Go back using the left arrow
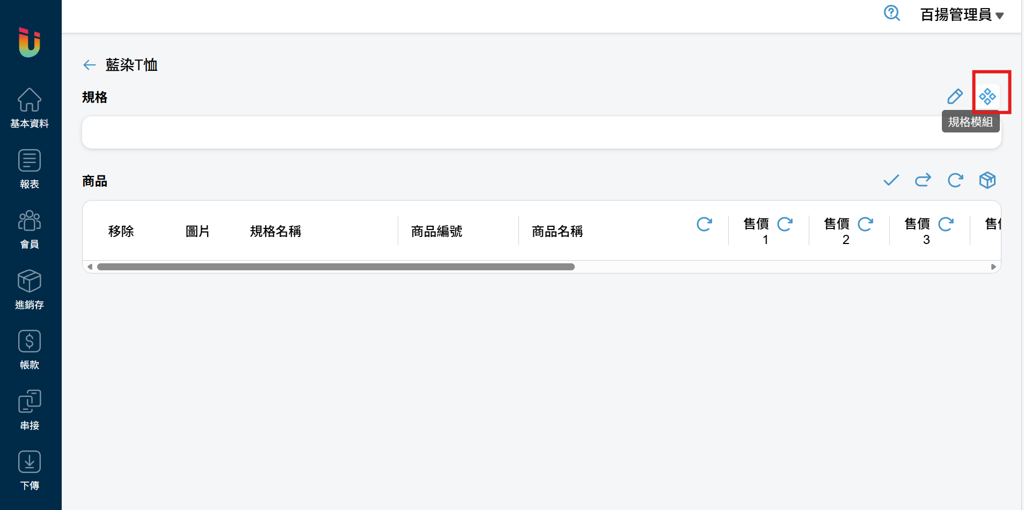 click(89, 65)
